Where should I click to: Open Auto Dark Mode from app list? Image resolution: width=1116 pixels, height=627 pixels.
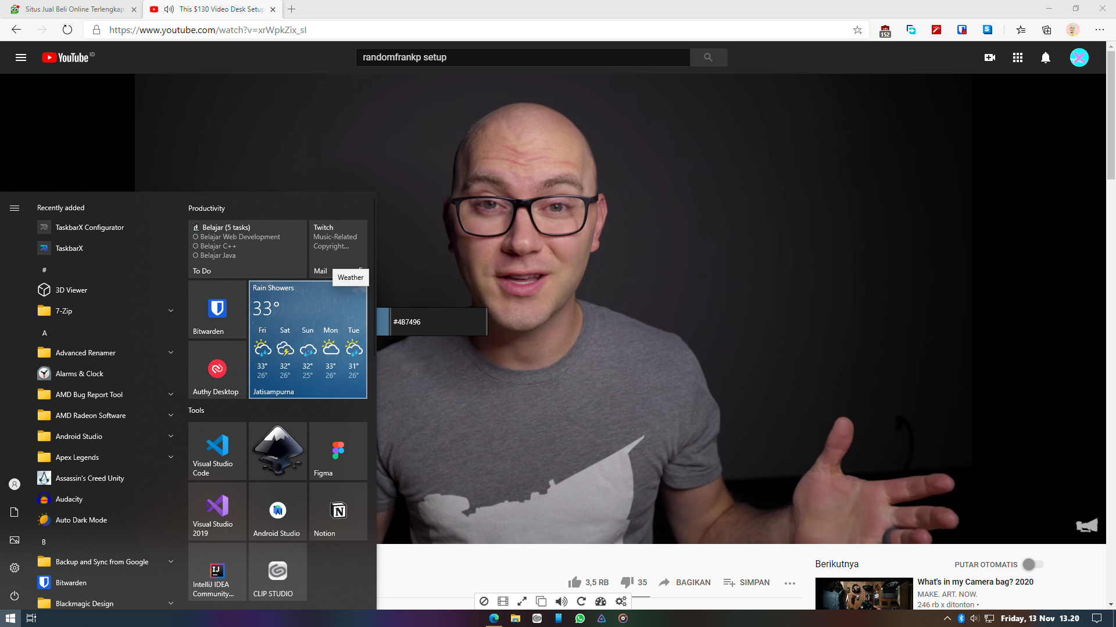coord(105,520)
